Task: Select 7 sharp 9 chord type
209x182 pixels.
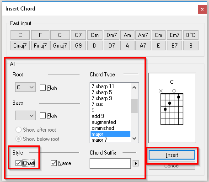Action: click(x=110, y=98)
